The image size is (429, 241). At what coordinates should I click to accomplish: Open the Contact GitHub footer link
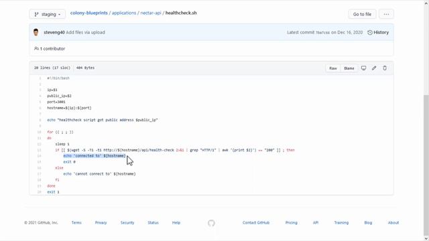(256, 223)
